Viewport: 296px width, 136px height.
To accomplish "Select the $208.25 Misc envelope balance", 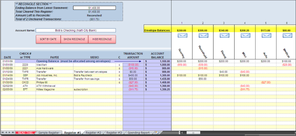I will click(245, 30).
